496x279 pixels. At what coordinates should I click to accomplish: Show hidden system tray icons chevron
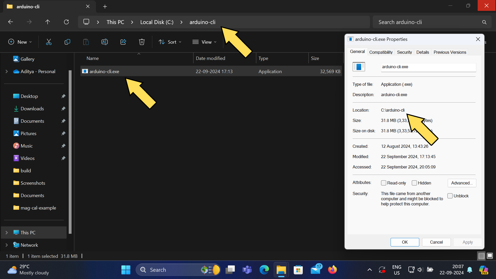pyautogui.click(x=370, y=270)
